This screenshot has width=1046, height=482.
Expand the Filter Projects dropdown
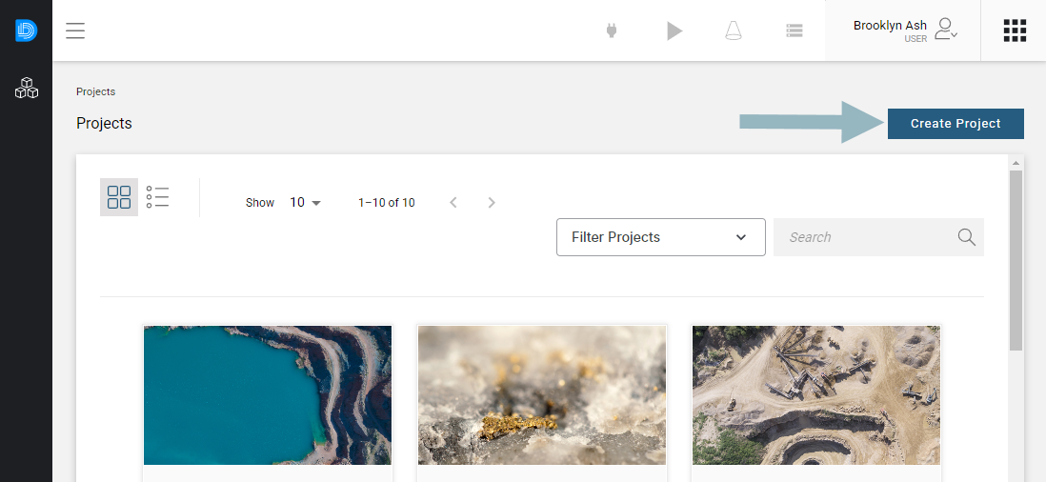660,237
